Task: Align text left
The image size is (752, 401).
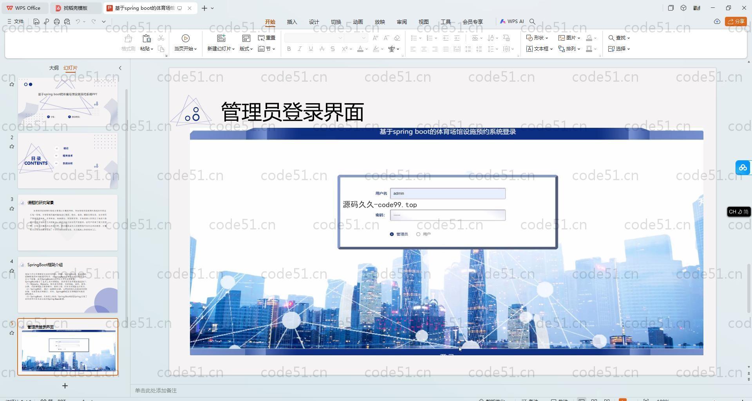Action: tap(413, 49)
